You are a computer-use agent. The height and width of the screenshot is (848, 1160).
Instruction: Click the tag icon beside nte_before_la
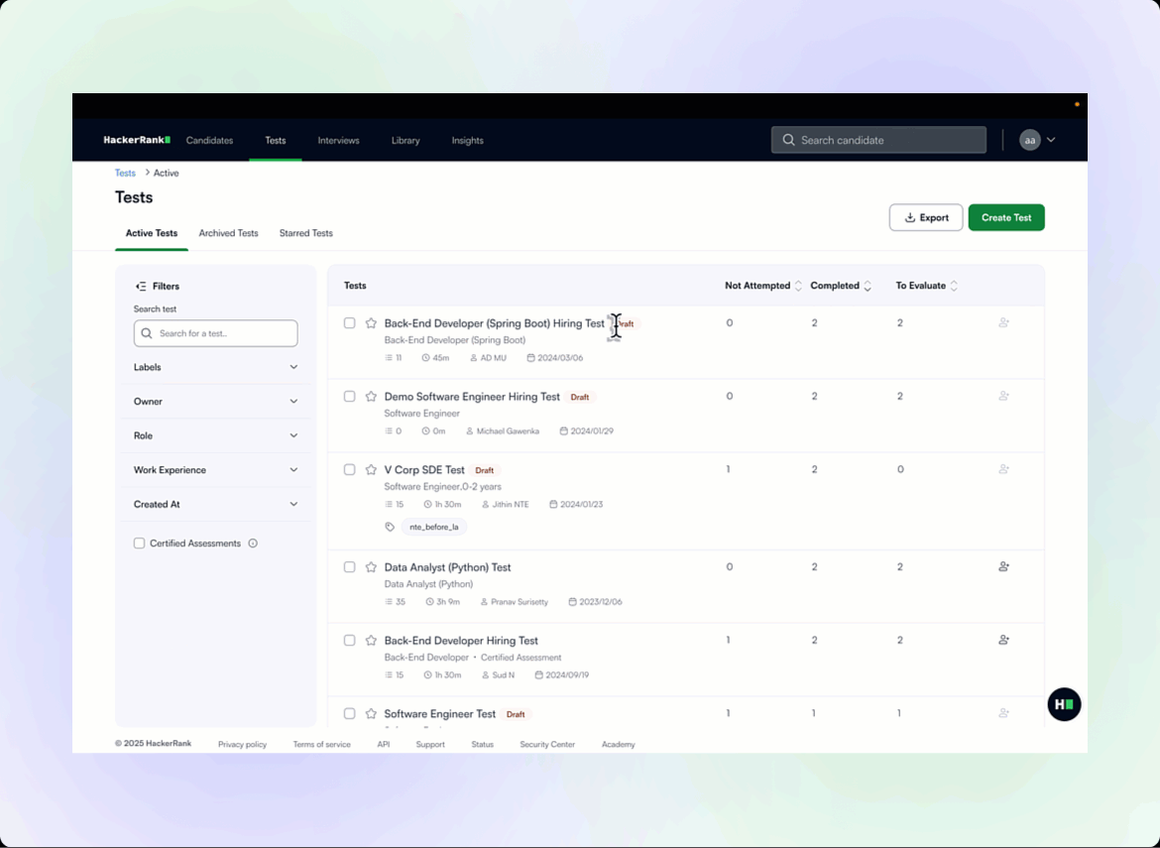pyautogui.click(x=390, y=527)
